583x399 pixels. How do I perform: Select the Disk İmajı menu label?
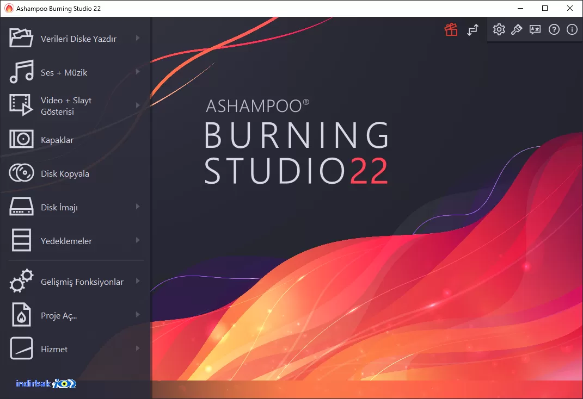tap(59, 207)
